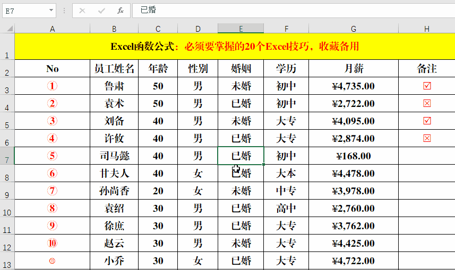Select column D header

198,29
